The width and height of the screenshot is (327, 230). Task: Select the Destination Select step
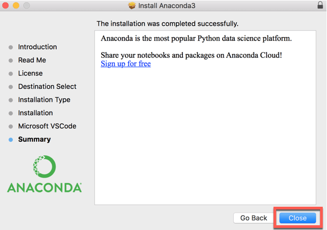coord(47,86)
